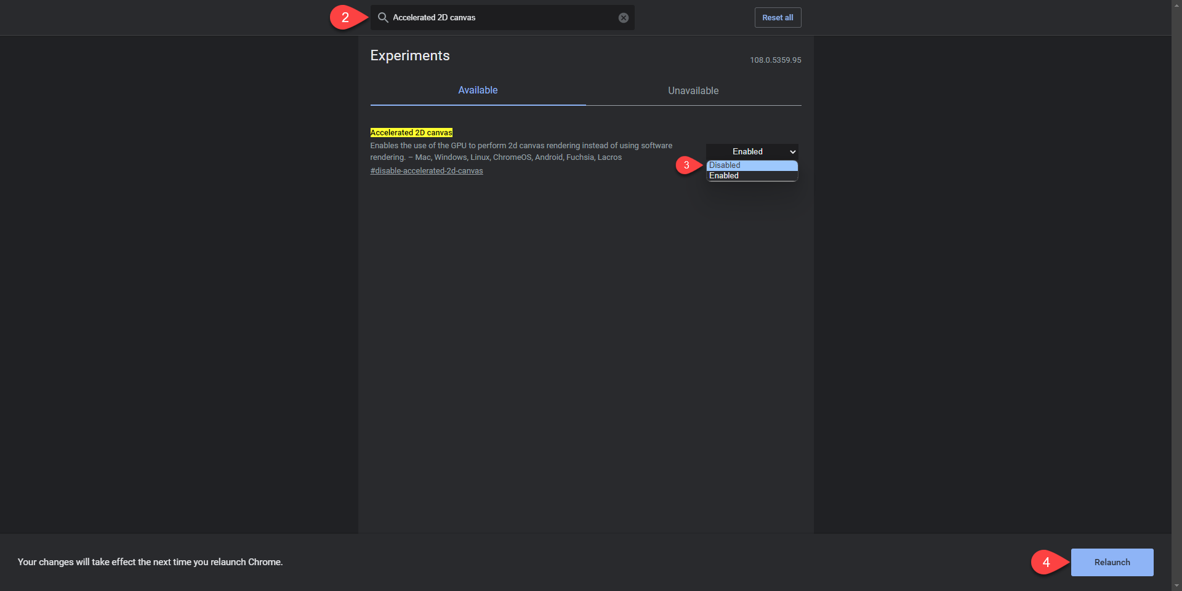
Task: Focus the 'Accelerated 2D canvas' search box
Action: [502, 18]
